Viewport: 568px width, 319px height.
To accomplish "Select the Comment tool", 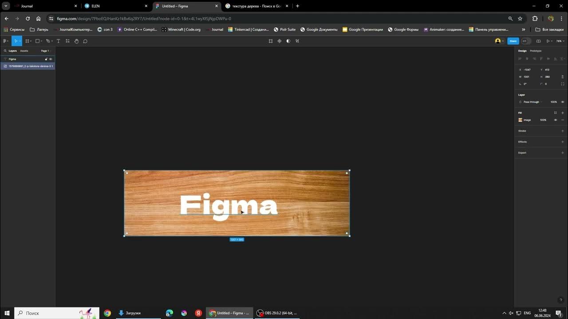I will [85, 41].
